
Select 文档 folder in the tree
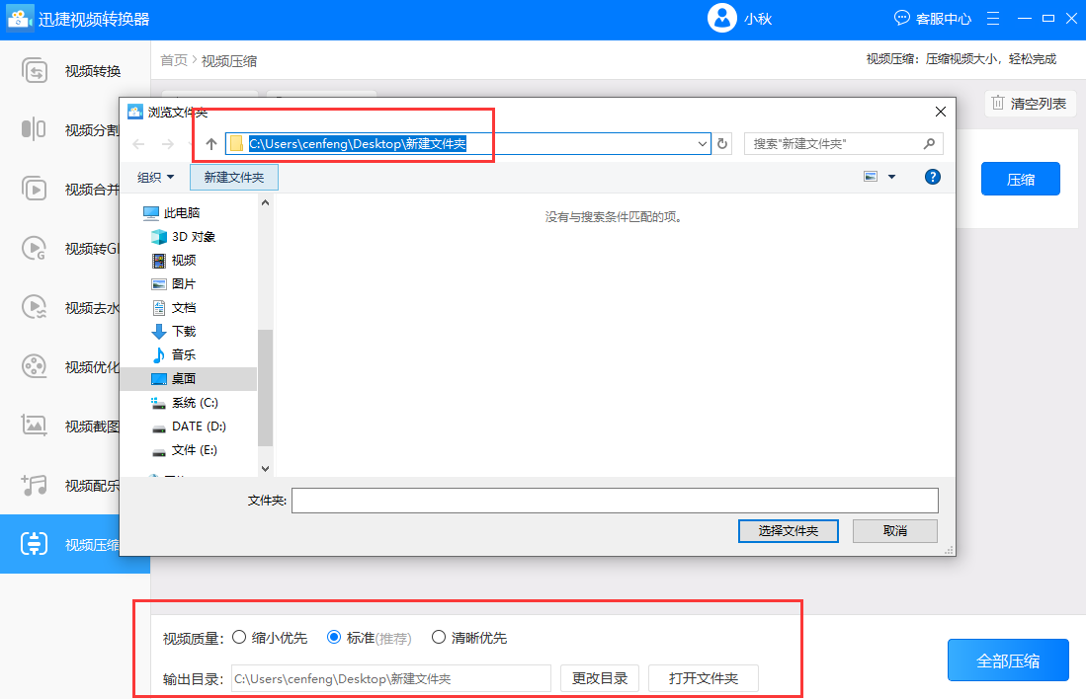(173, 307)
